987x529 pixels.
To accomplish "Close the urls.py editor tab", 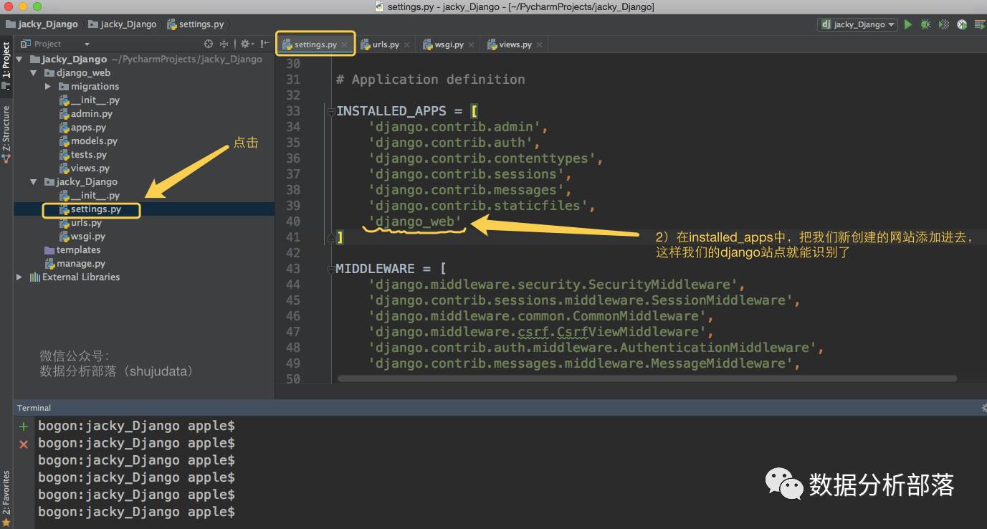I will tap(406, 44).
